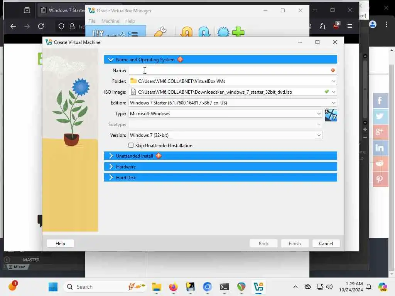The height and width of the screenshot is (296, 395).
Task: Click the Windows 7 OS type icon
Action: [331, 115]
